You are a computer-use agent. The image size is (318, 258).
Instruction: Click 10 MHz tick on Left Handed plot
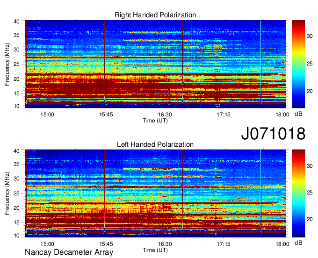[x=16, y=236]
